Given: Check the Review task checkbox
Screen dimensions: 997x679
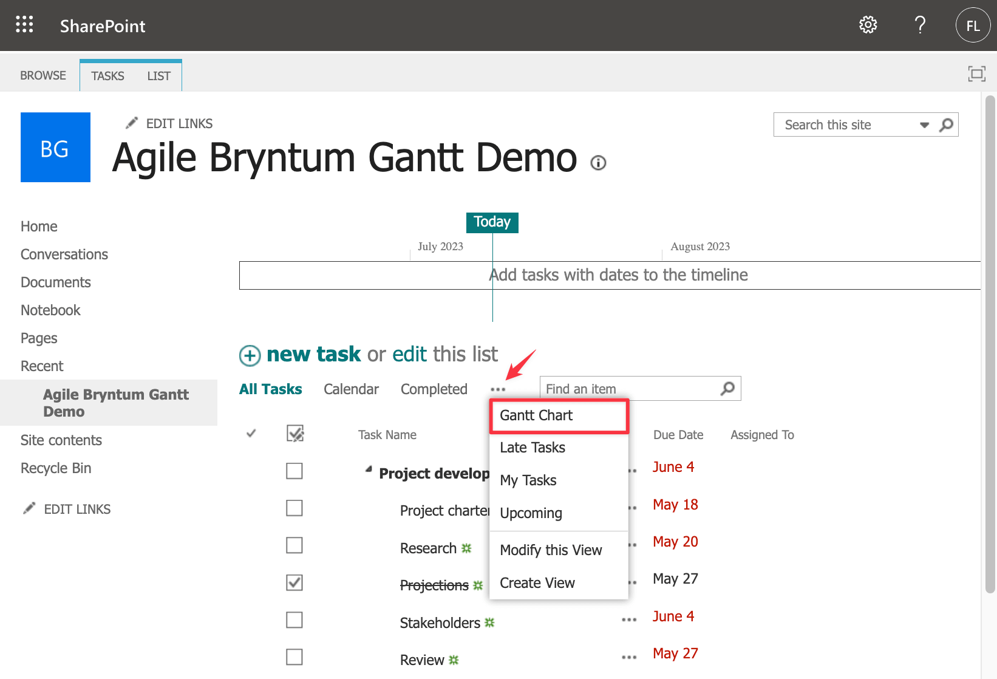Looking at the screenshot, I should click(x=294, y=657).
